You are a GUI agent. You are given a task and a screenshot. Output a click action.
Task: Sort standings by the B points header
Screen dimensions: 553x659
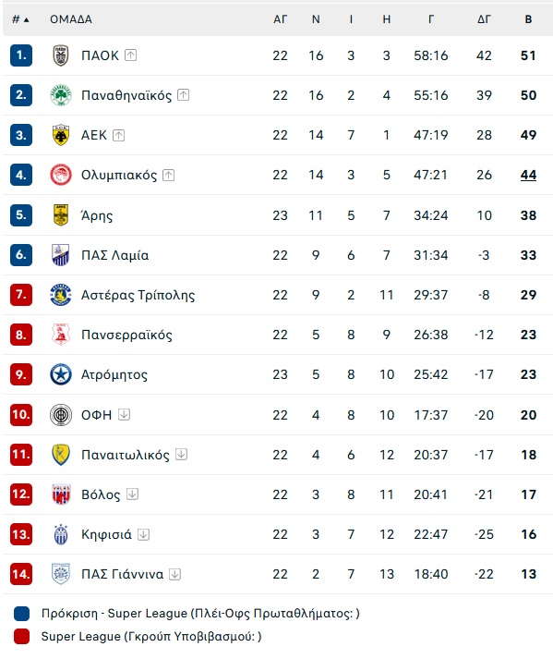pos(529,19)
